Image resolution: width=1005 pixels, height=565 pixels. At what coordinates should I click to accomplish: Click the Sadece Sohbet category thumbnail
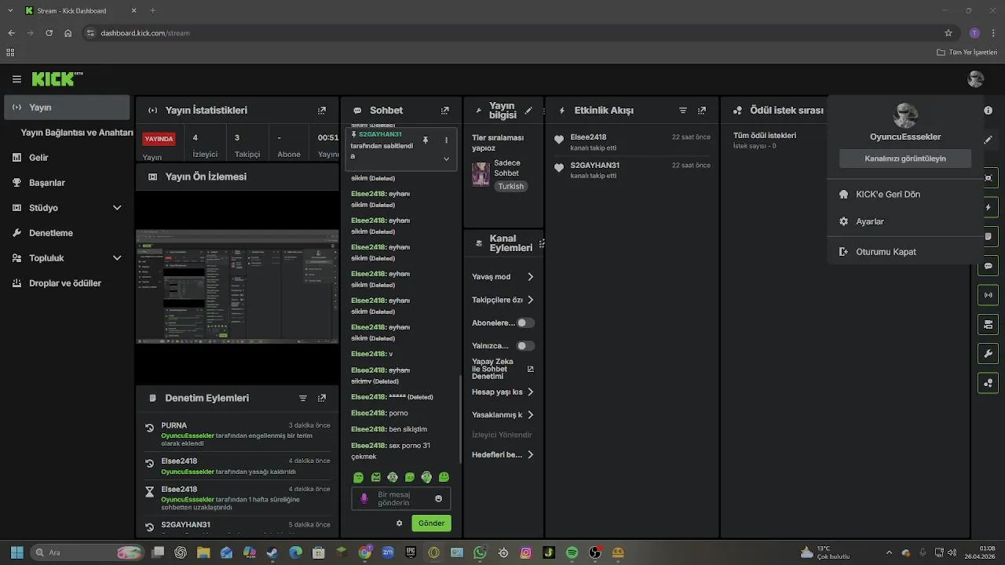point(481,174)
